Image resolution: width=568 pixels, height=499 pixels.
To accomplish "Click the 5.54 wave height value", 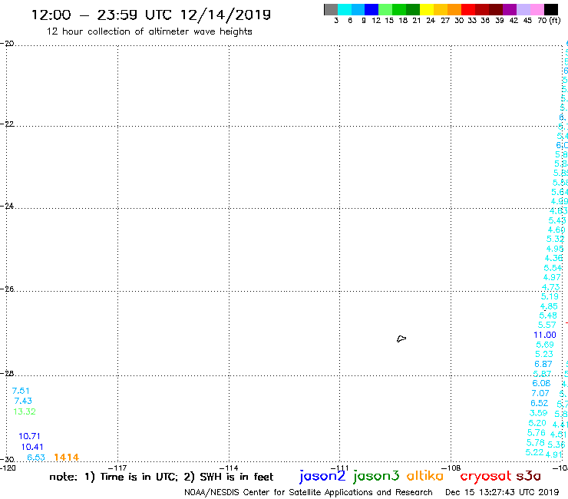I will [x=553, y=268].
